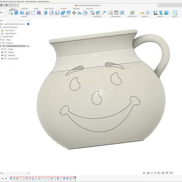182x182 pixels.
Task: Click the Undo arrow
Action: pos(10,5)
